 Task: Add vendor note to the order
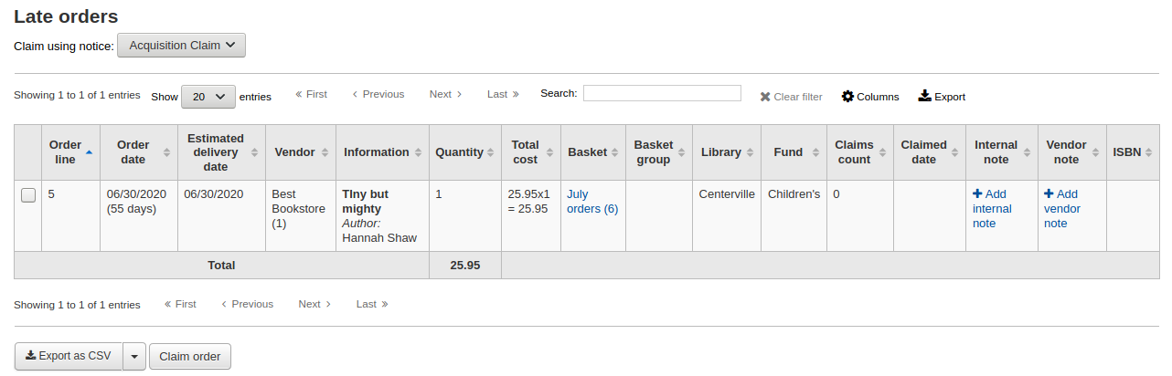point(1061,208)
